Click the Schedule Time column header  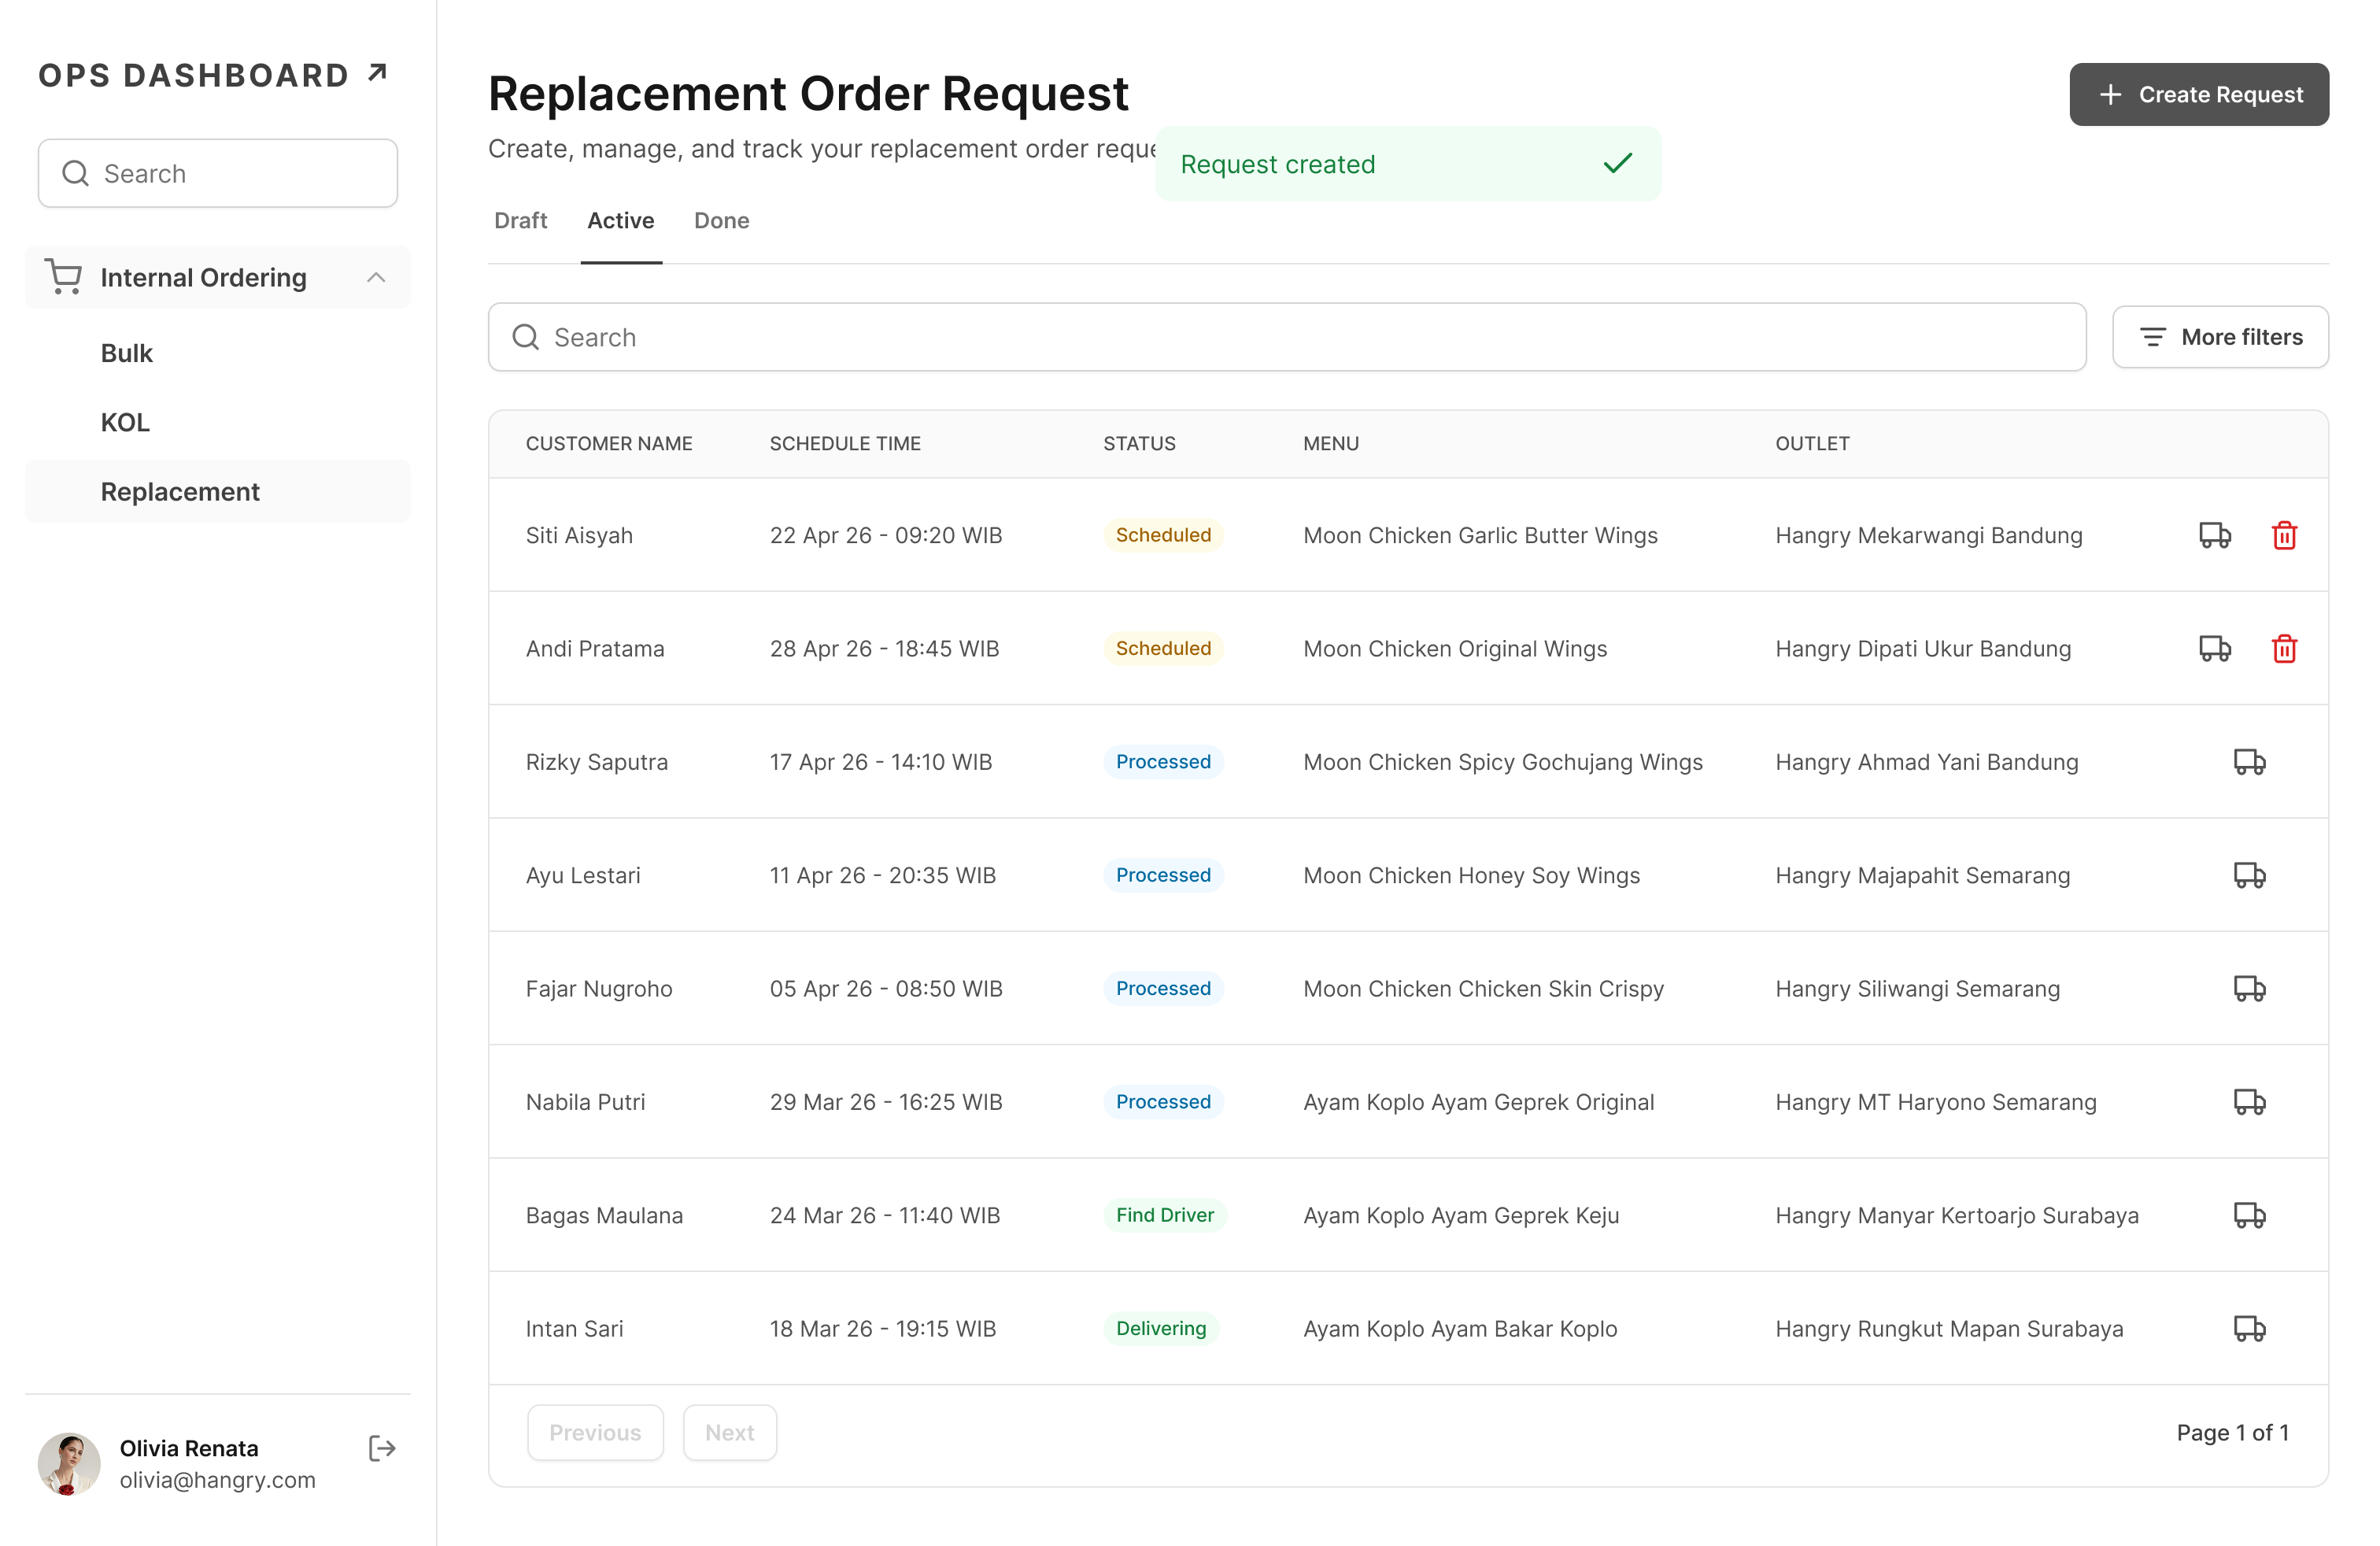(x=845, y=443)
